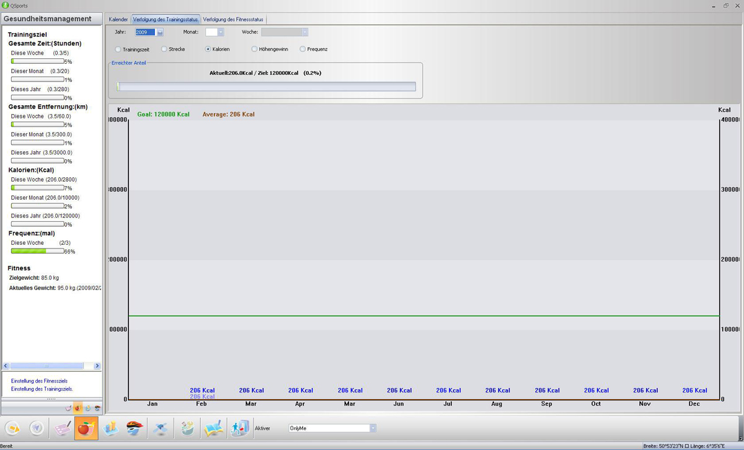
Task: Click the bar chart statistics toolbar icon
Action: pyautogui.click(x=110, y=428)
